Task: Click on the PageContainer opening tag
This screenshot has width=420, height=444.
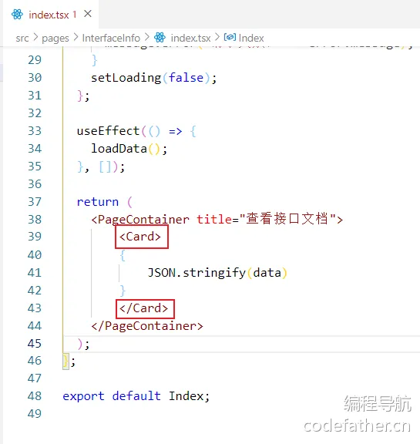Action: pos(217,220)
